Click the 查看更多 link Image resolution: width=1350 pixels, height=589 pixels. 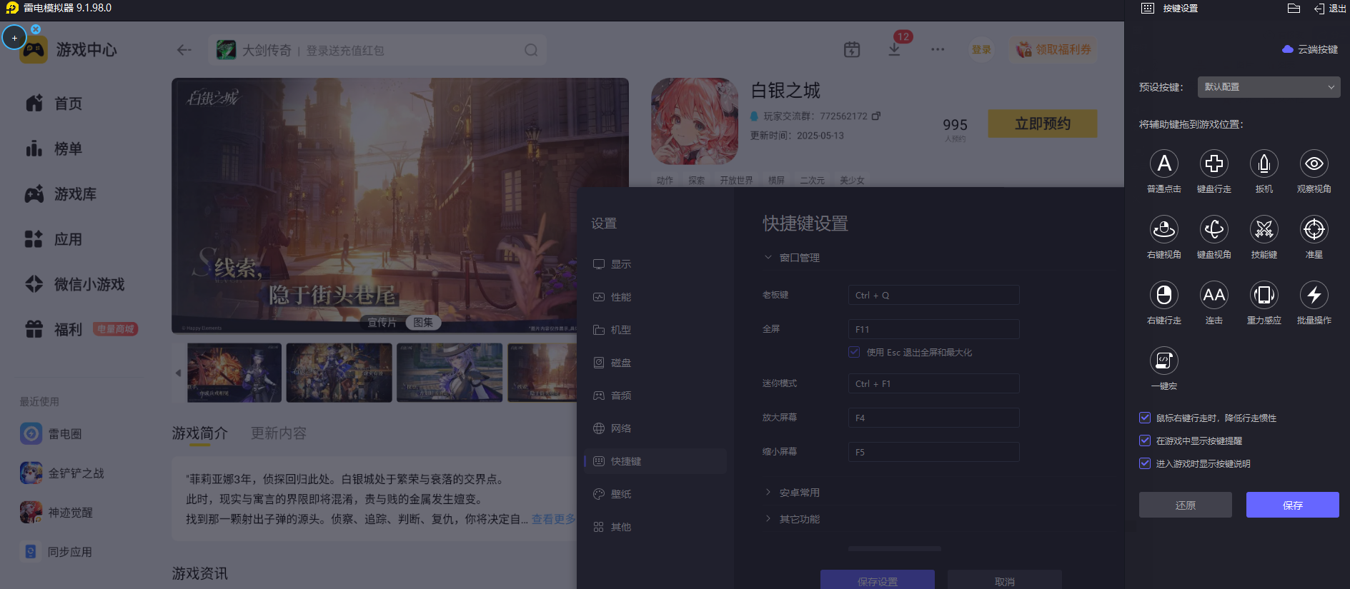[553, 519]
